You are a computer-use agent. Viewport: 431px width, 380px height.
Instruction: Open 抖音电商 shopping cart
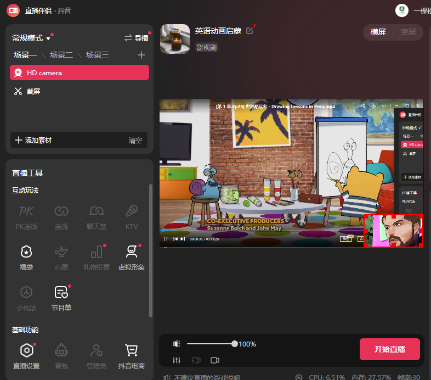132,356
